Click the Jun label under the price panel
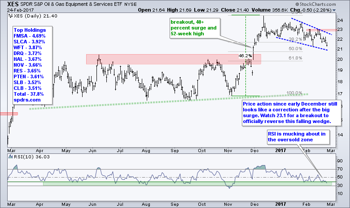This screenshot has height=208, width=350. point(92,151)
